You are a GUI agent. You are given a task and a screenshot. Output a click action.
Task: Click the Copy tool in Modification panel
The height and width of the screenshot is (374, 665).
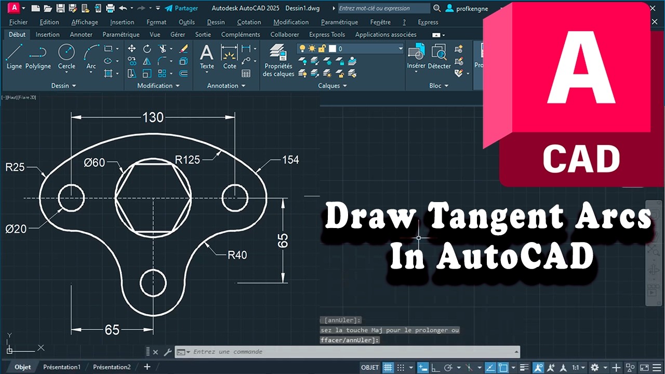pyautogui.click(x=132, y=61)
